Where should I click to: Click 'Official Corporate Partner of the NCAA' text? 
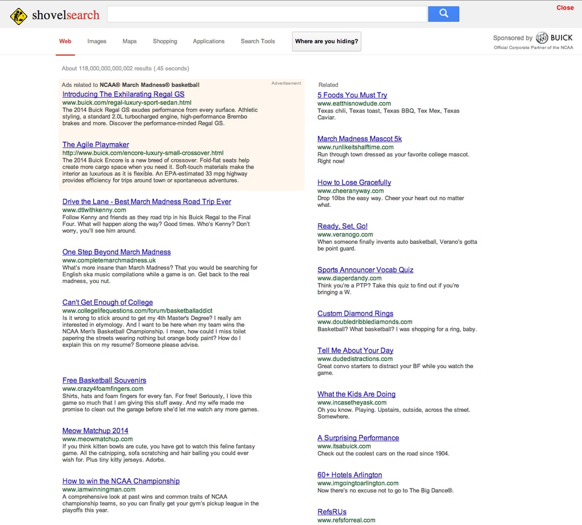[x=533, y=48]
